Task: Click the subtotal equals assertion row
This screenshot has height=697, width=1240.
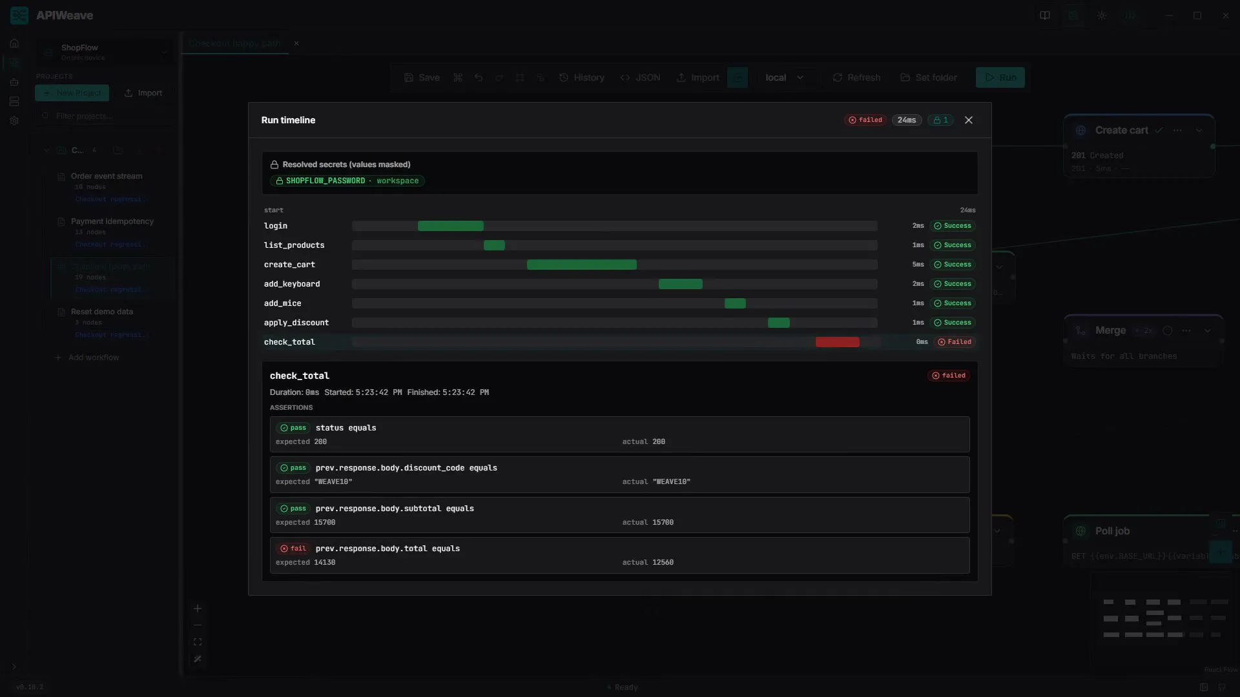Action: pos(619,515)
